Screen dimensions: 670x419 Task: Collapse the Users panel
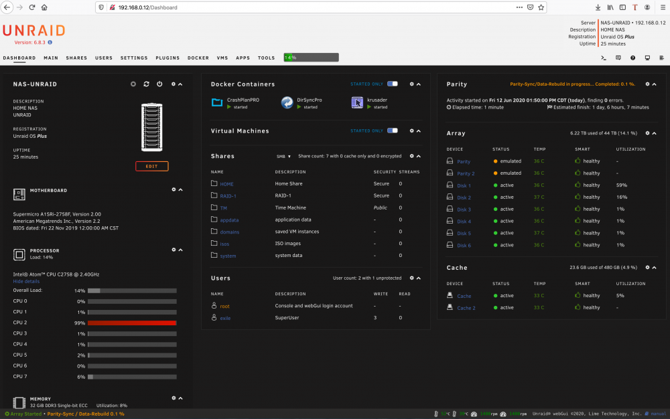[x=419, y=278]
